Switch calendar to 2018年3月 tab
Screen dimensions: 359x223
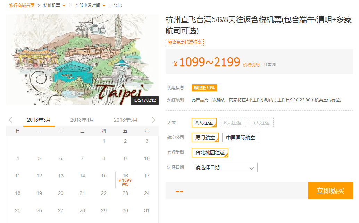point(39,120)
